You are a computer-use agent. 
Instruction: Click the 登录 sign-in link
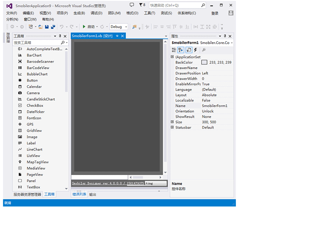coord(215,13)
